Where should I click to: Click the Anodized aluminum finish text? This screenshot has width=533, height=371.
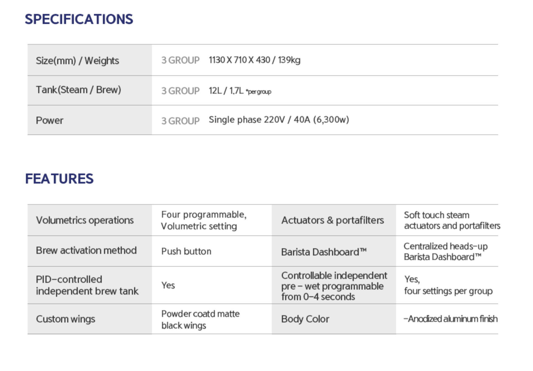(x=450, y=319)
